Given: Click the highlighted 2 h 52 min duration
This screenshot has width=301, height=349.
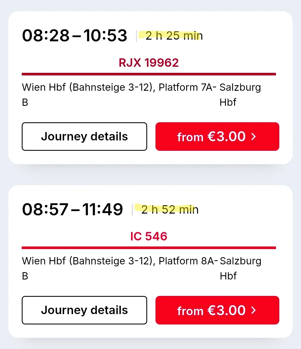Looking at the screenshot, I should point(170,209).
